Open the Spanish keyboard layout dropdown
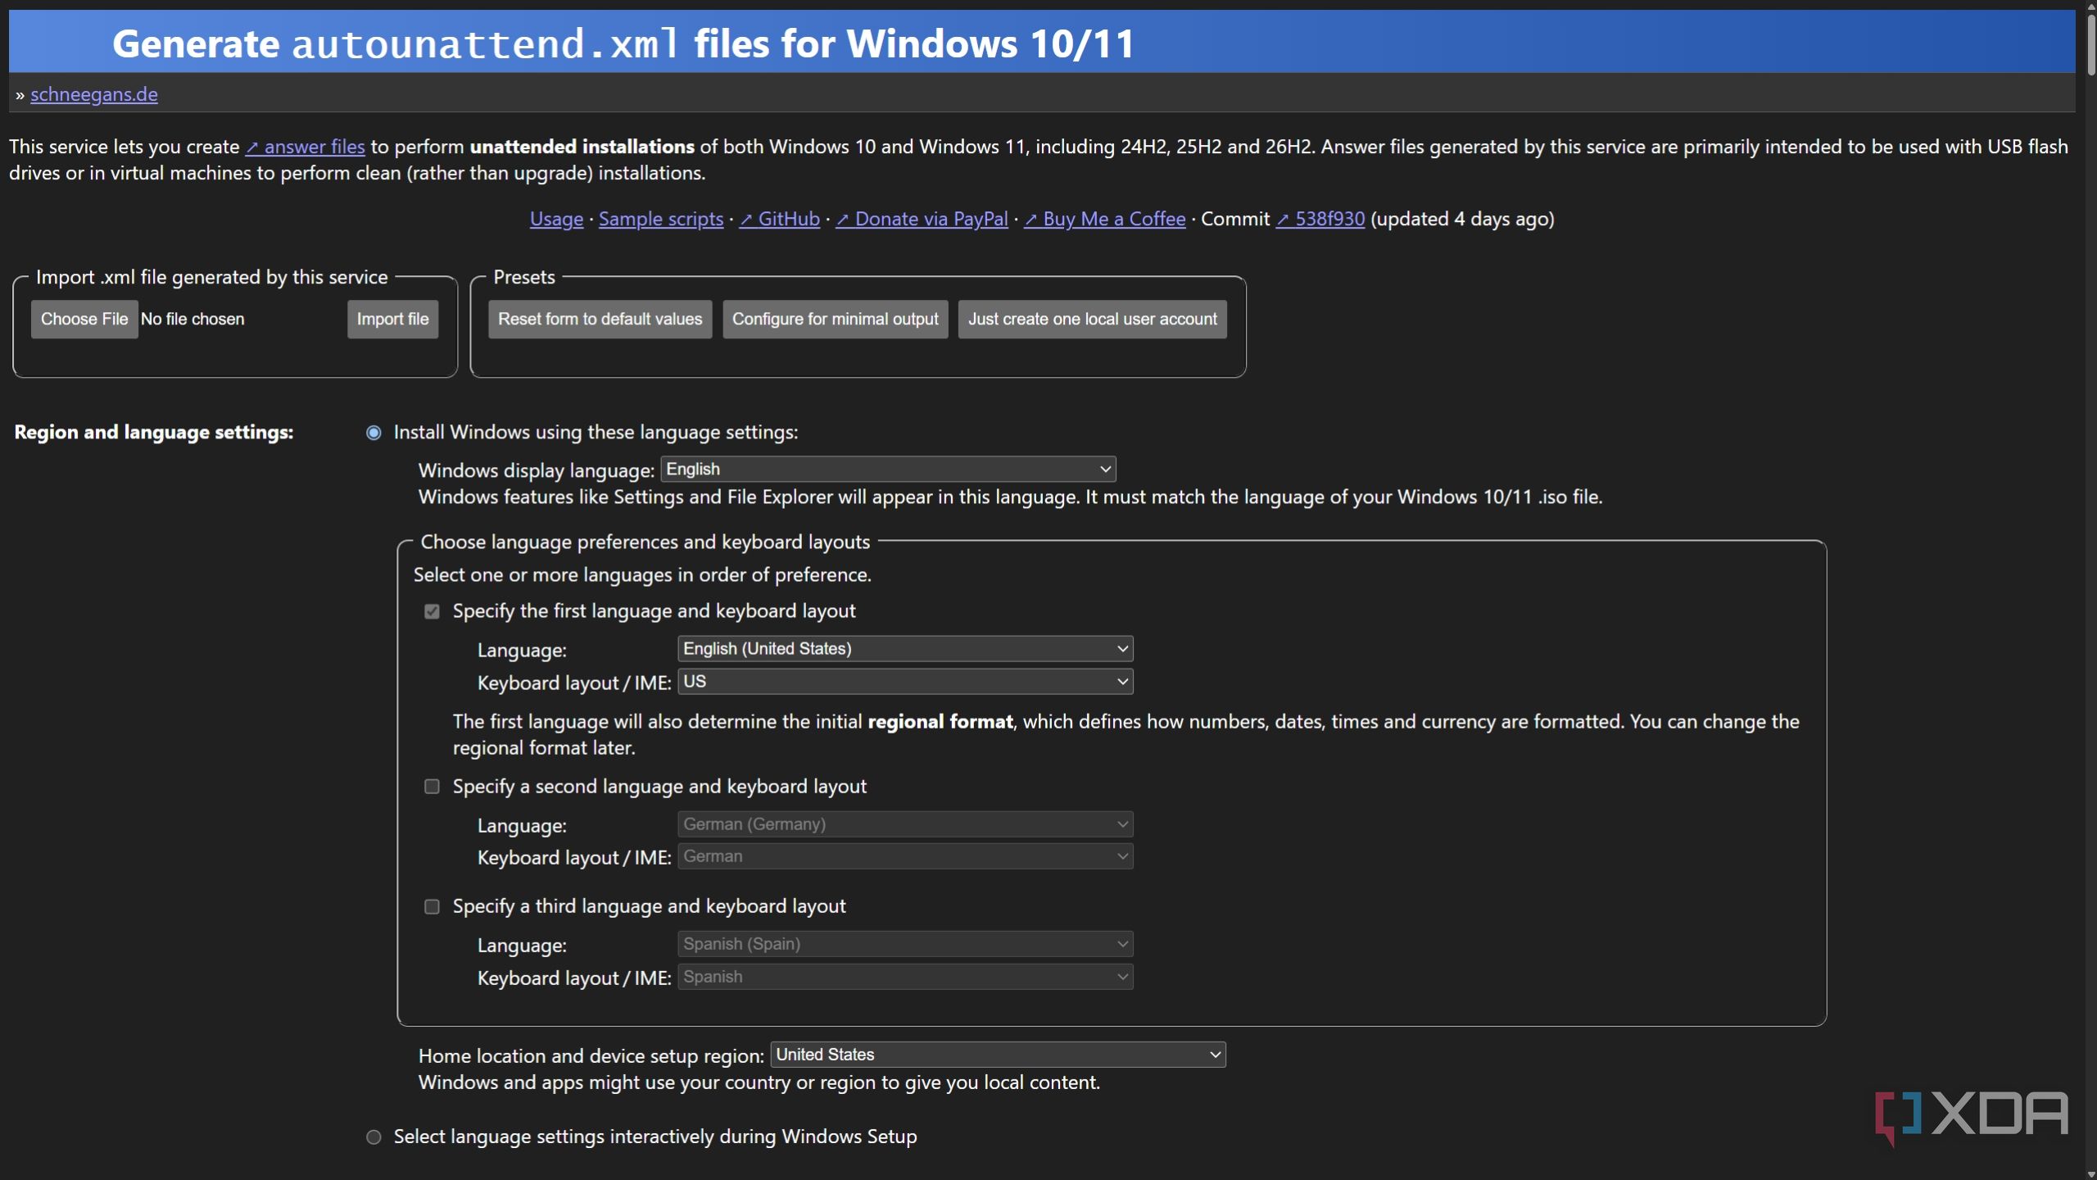Screen dimensions: 2097x1180 click(906, 977)
